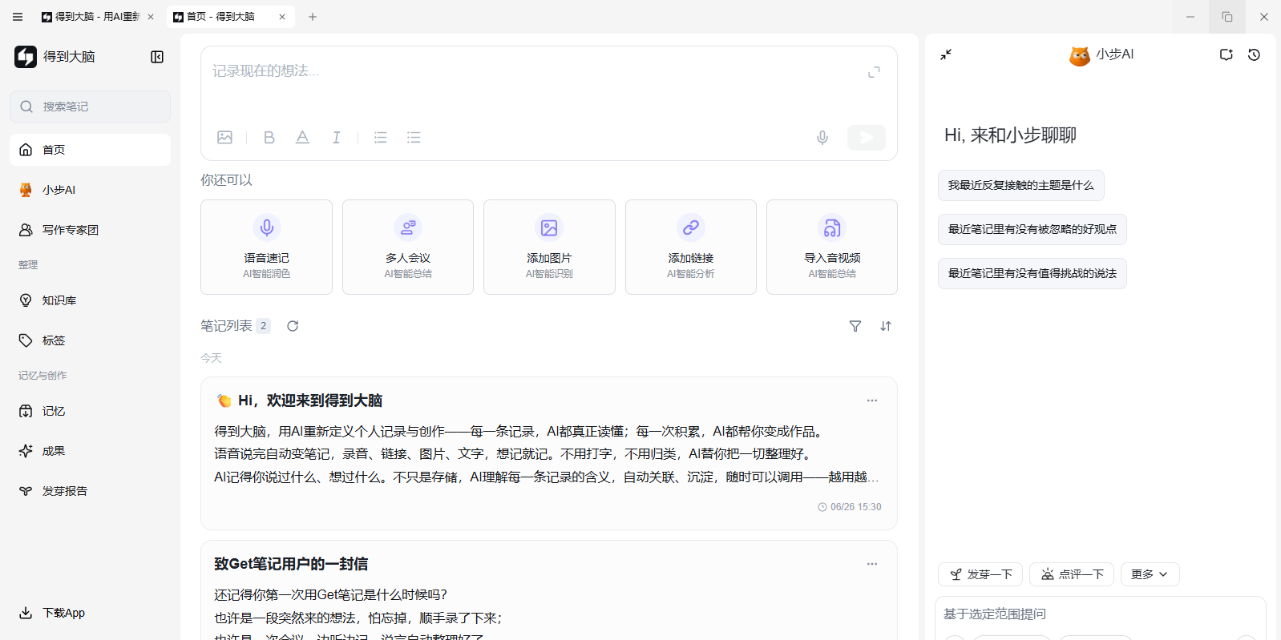1281x640 pixels.
Task: Toggle bold formatting
Action: [x=269, y=138]
